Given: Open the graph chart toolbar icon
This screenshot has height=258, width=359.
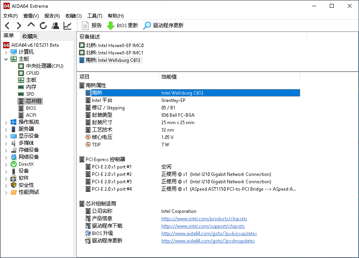Looking at the screenshot, I should point(67,26).
